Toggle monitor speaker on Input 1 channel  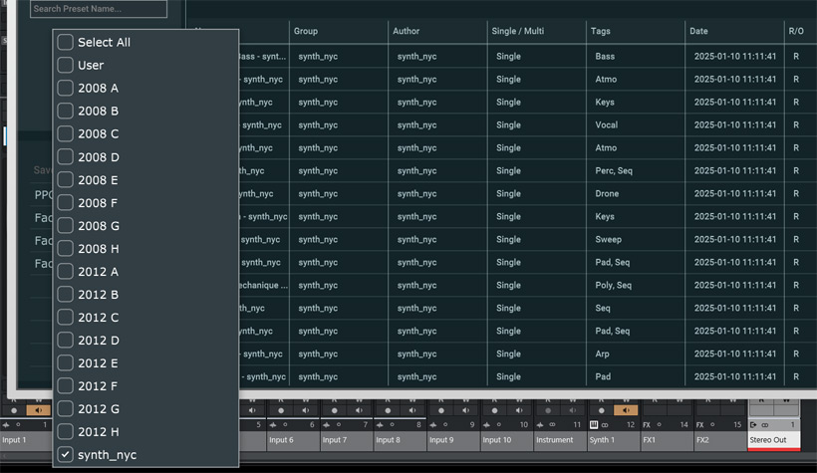click(x=39, y=410)
